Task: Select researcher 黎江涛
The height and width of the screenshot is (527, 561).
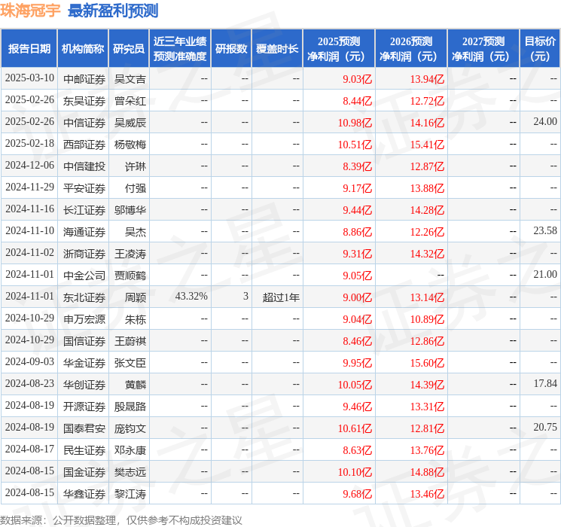Action: [130, 494]
